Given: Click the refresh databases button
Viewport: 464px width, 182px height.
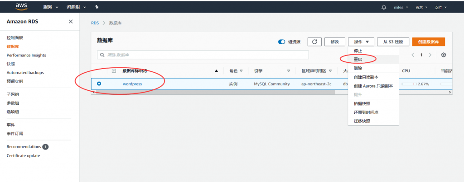Looking at the screenshot, I should [314, 42].
